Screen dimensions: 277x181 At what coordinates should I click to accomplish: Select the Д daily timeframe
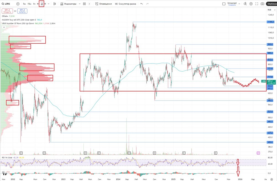point(42,4)
